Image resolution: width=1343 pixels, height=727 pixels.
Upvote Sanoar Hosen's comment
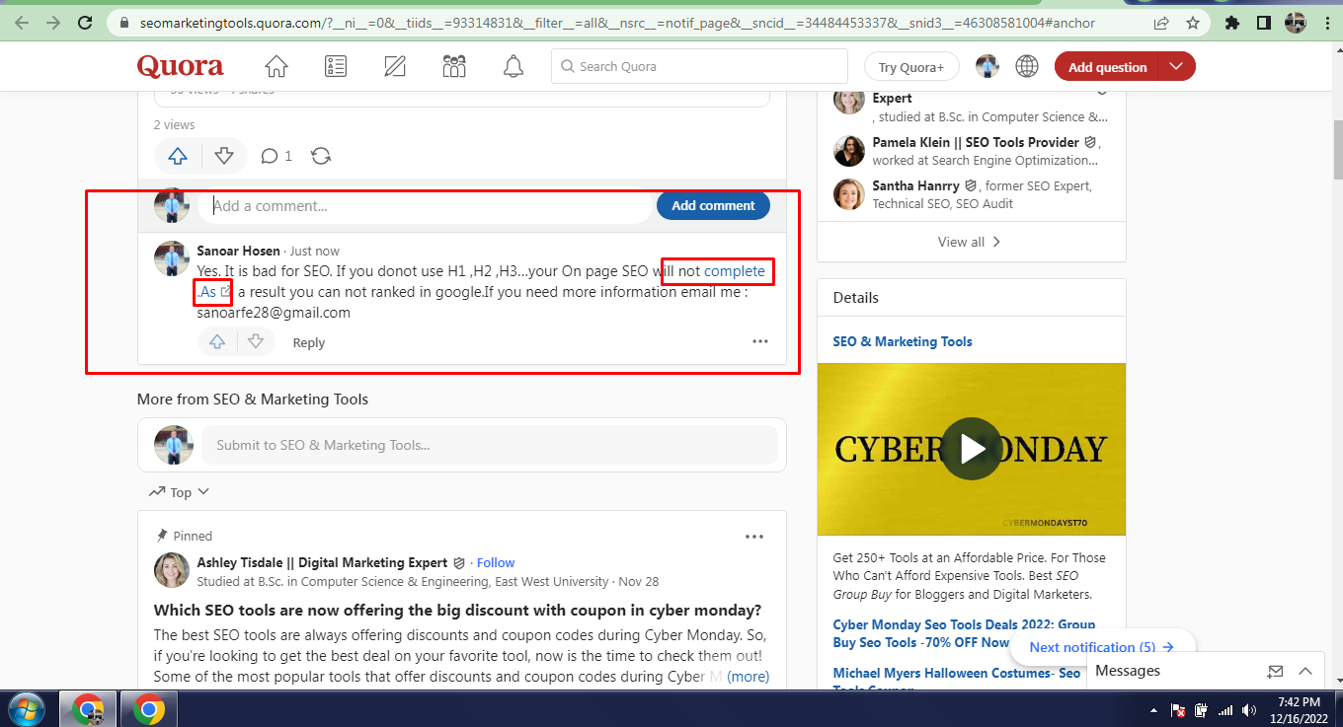(x=217, y=340)
